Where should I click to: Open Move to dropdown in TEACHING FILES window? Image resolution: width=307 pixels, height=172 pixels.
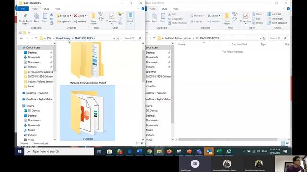click(x=64, y=16)
